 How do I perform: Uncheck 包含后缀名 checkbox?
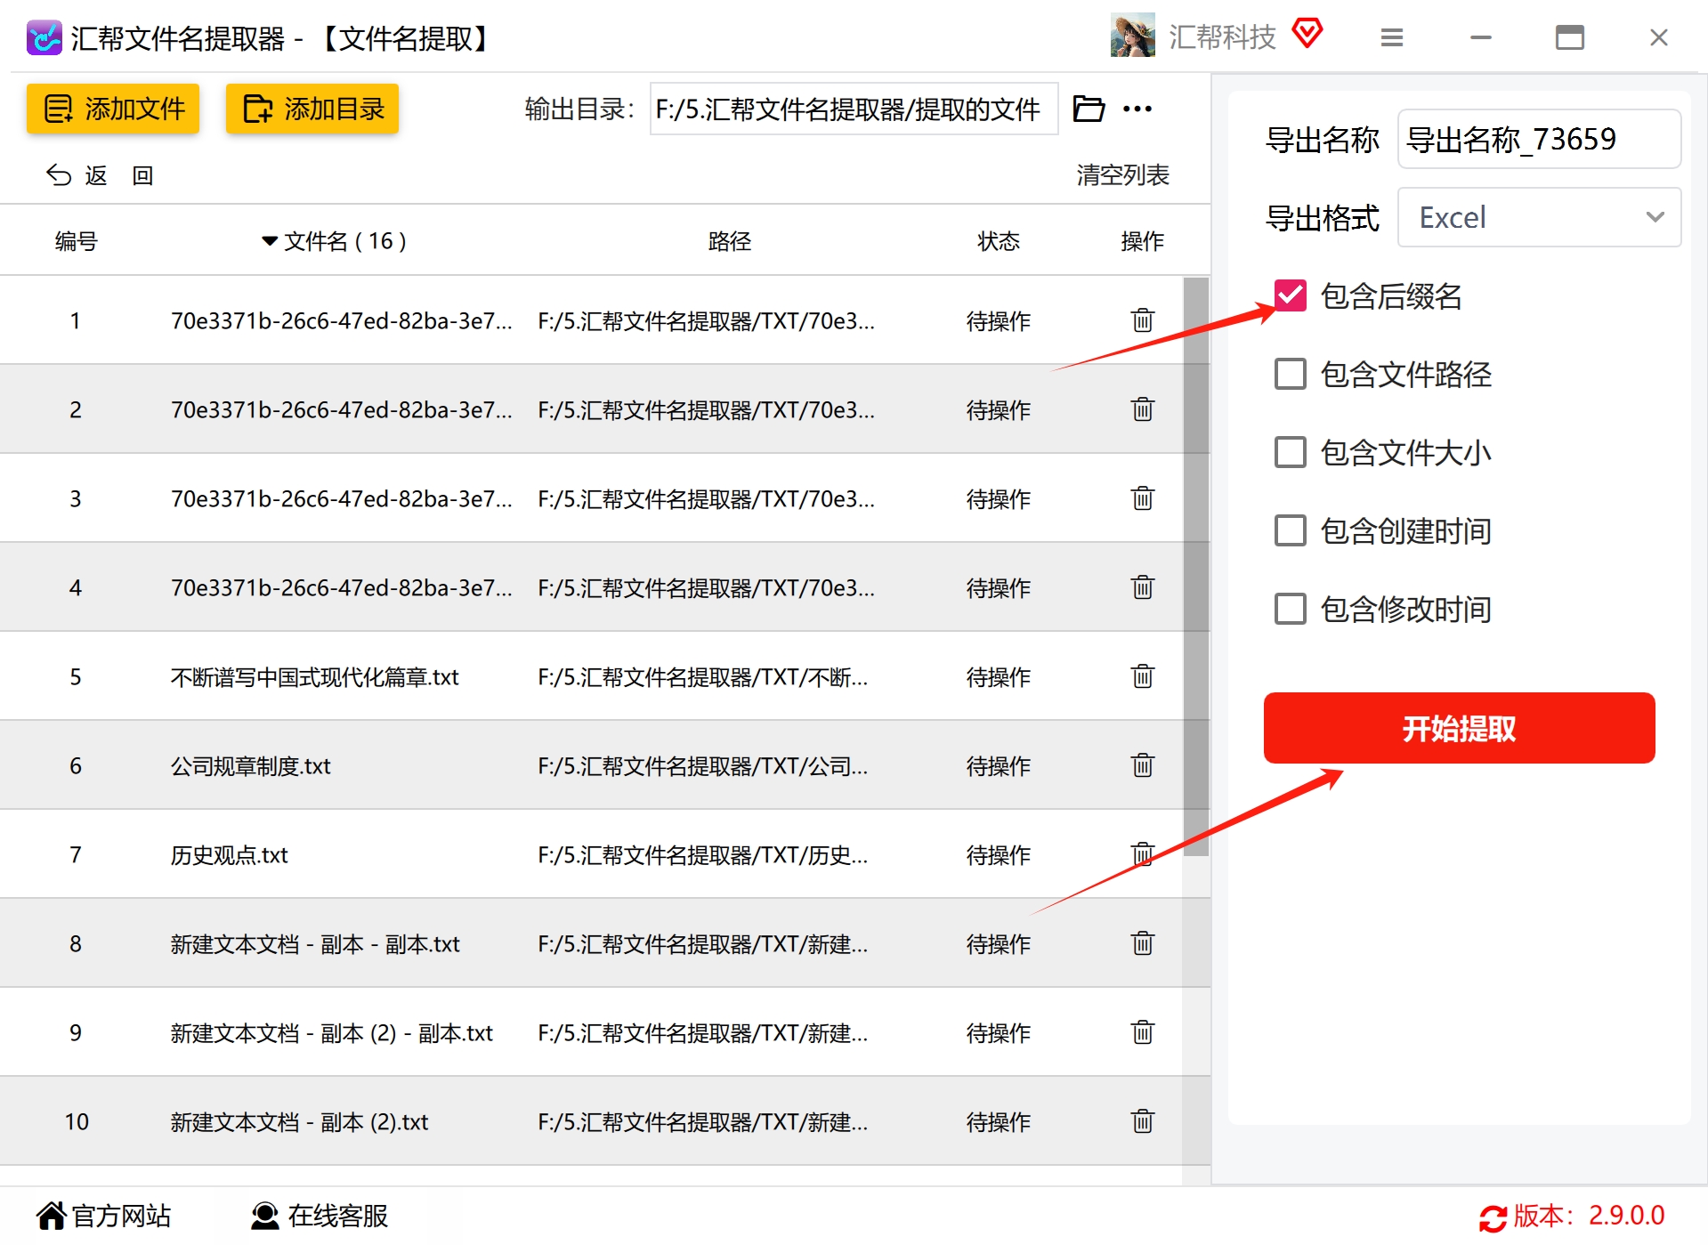click(1290, 295)
